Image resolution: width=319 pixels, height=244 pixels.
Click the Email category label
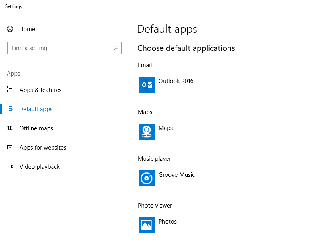145,65
